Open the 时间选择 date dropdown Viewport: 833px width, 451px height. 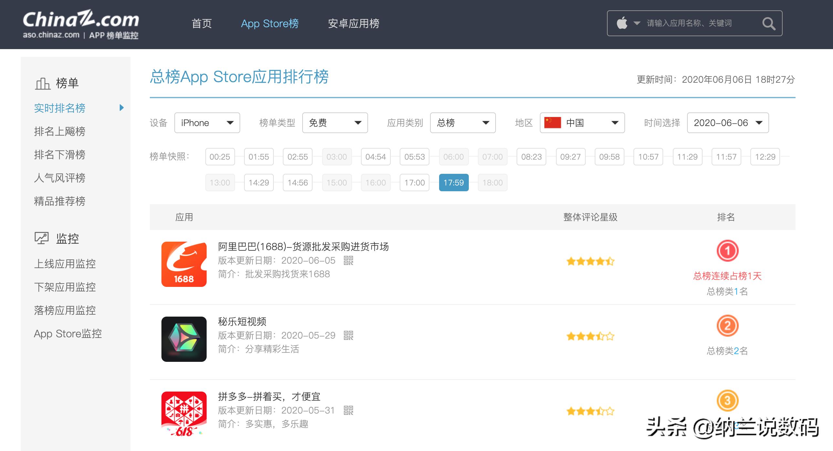tap(727, 123)
